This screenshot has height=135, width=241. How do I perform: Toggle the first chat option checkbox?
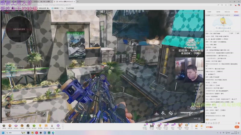(231, 33)
